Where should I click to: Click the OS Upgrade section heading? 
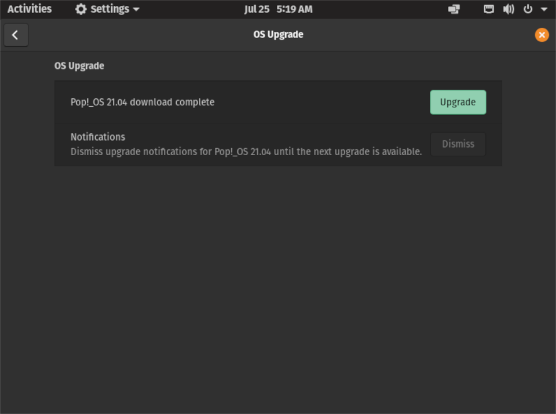(79, 66)
